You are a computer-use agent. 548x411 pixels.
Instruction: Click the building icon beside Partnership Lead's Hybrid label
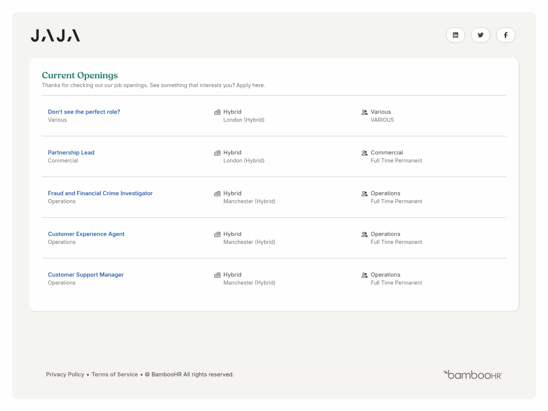coord(217,153)
